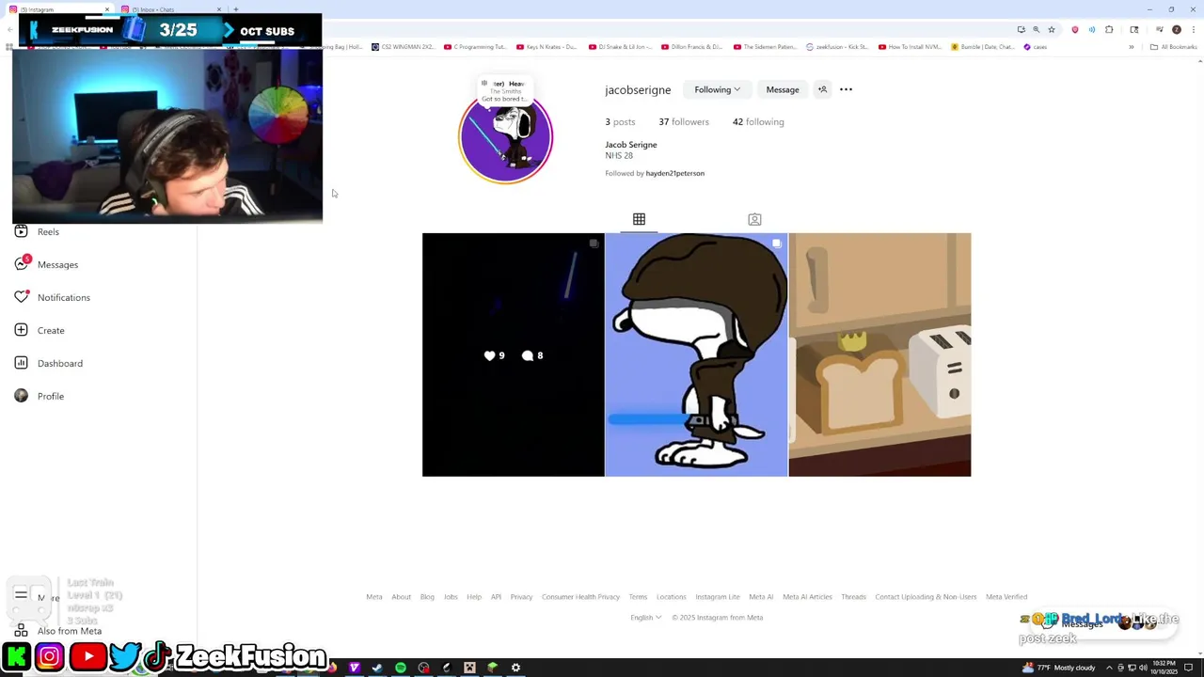
Task: Click the Message button
Action: point(783,89)
